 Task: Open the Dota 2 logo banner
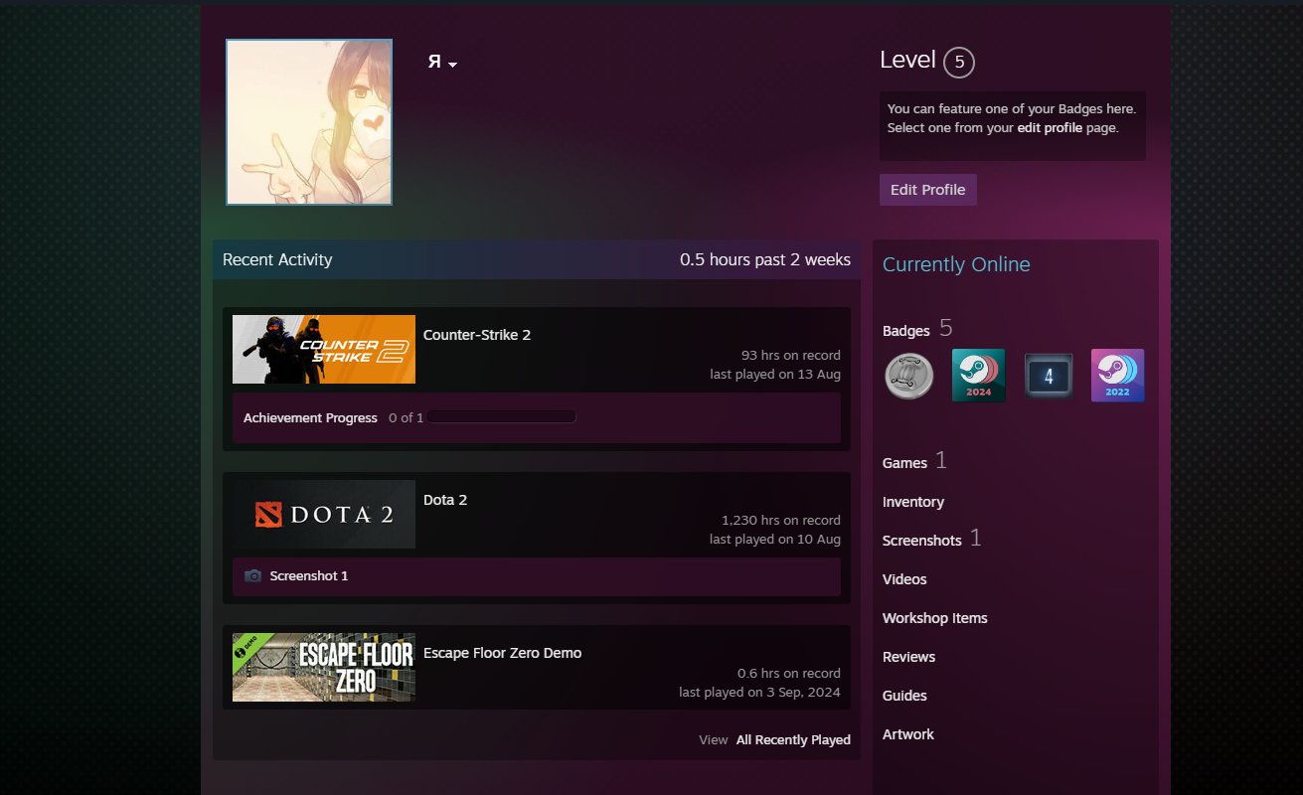(x=324, y=515)
